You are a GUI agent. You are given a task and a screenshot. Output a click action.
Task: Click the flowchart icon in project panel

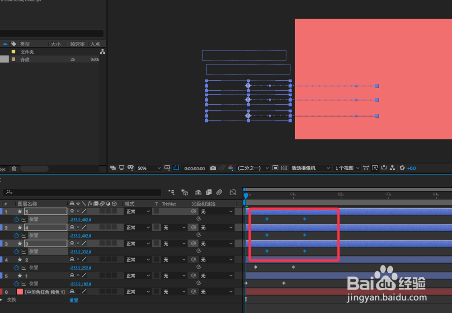coord(102,51)
